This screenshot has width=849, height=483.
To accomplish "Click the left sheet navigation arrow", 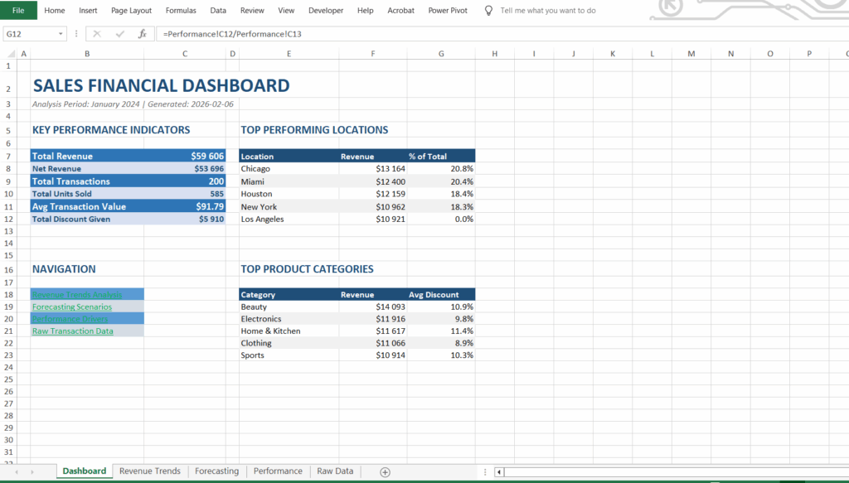I will point(17,471).
